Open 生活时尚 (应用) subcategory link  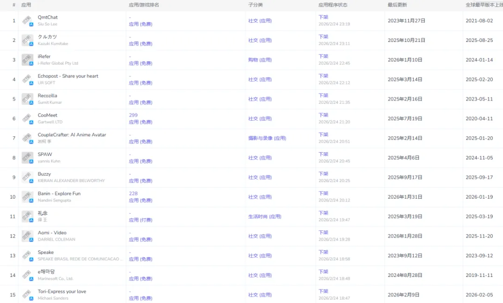point(265,216)
